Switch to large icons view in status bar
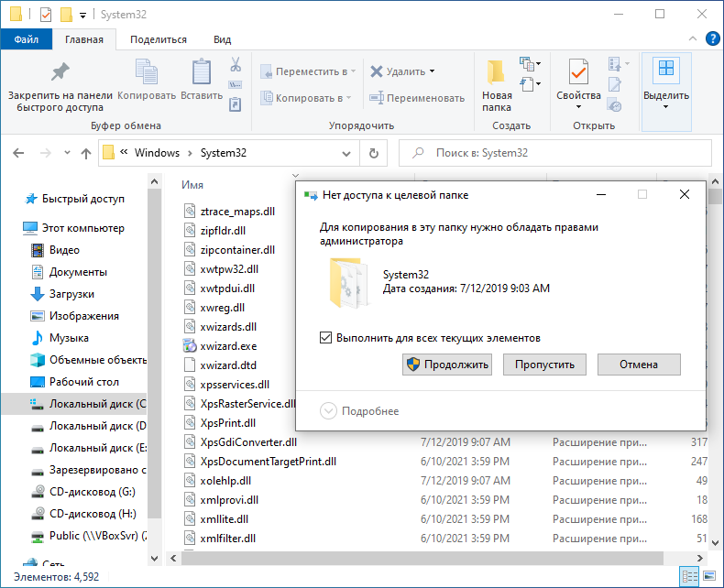The image size is (724, 588). (709, 576)
